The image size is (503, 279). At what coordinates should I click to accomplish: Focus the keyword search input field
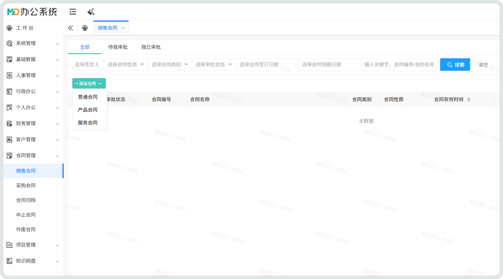click(x=400, y=65)
